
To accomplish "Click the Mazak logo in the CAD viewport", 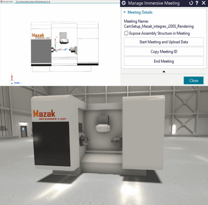I will point(38,35).
